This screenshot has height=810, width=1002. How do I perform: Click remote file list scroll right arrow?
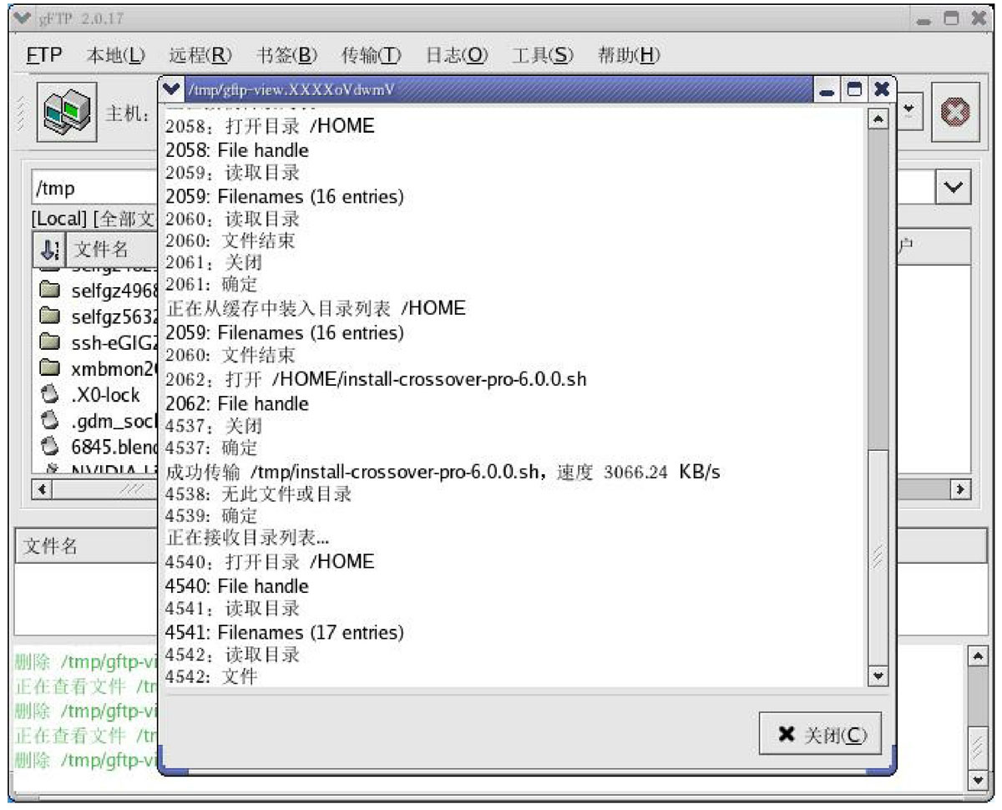962,489
